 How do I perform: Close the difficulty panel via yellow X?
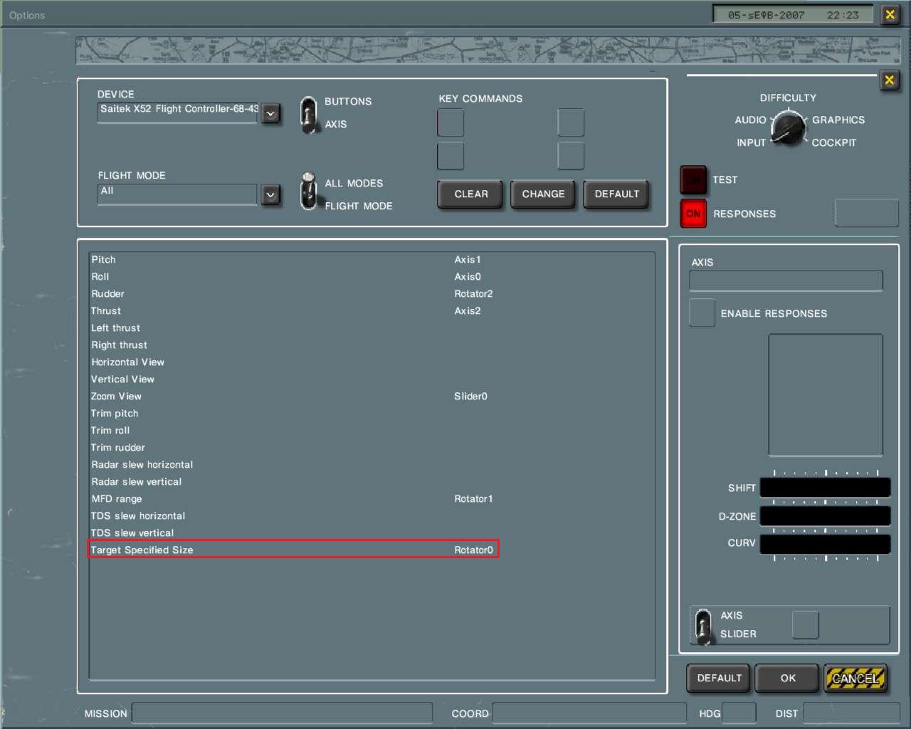pyautogui.click(x=889, y=80)
